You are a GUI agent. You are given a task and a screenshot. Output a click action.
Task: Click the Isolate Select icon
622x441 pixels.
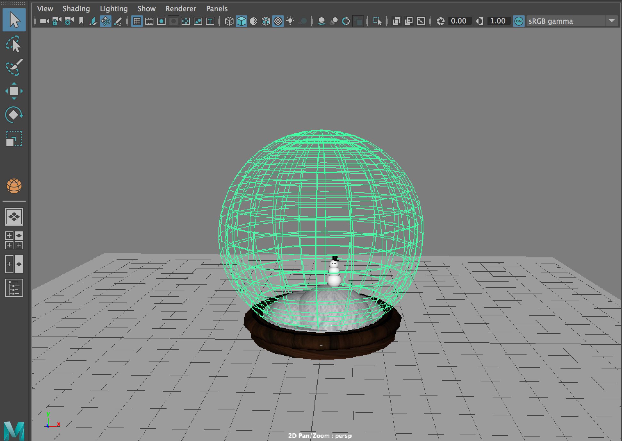click(377, 21)
